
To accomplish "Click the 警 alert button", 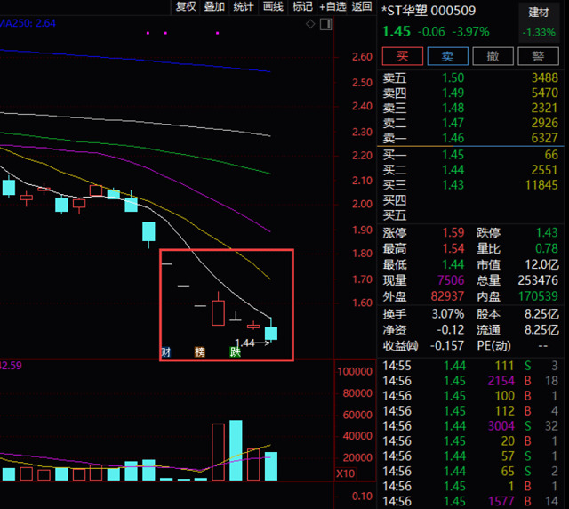I will pyautogui.click(x=538, y=56).
